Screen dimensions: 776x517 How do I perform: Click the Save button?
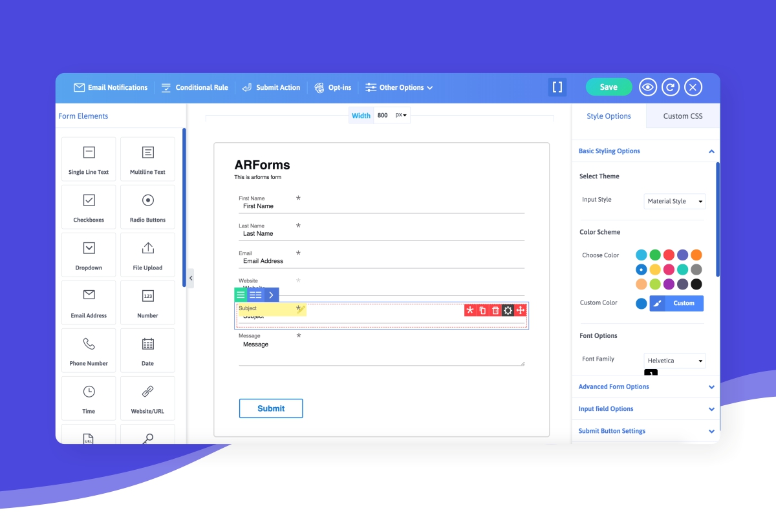609,87
